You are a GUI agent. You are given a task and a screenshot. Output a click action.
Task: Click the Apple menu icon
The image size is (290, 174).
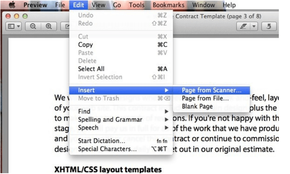tap(12, 5)
